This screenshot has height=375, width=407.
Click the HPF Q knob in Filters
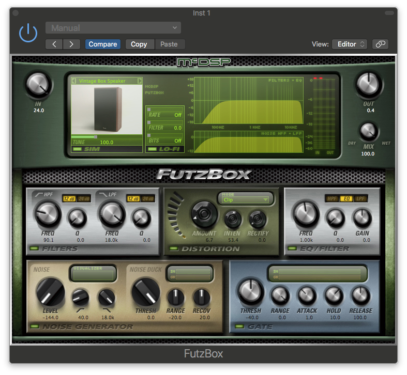click(77, 218)
